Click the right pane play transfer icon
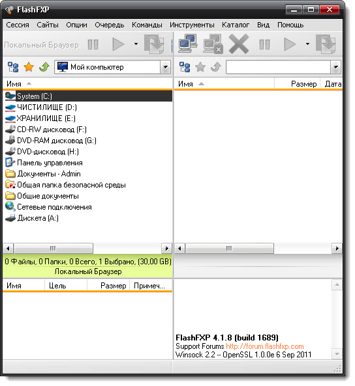The image size is (355, 386). (290, 44)
